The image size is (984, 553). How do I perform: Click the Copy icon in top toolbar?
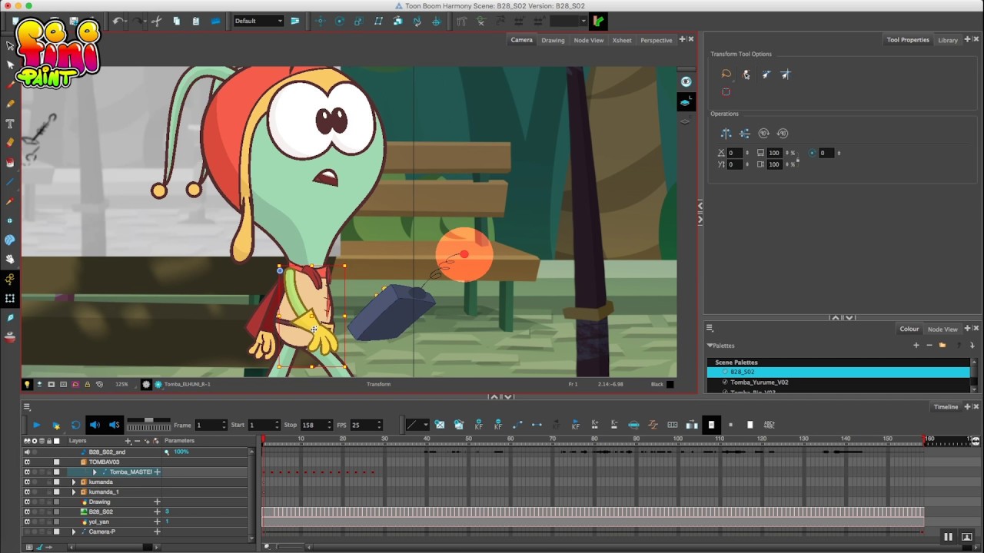[176, 21]
